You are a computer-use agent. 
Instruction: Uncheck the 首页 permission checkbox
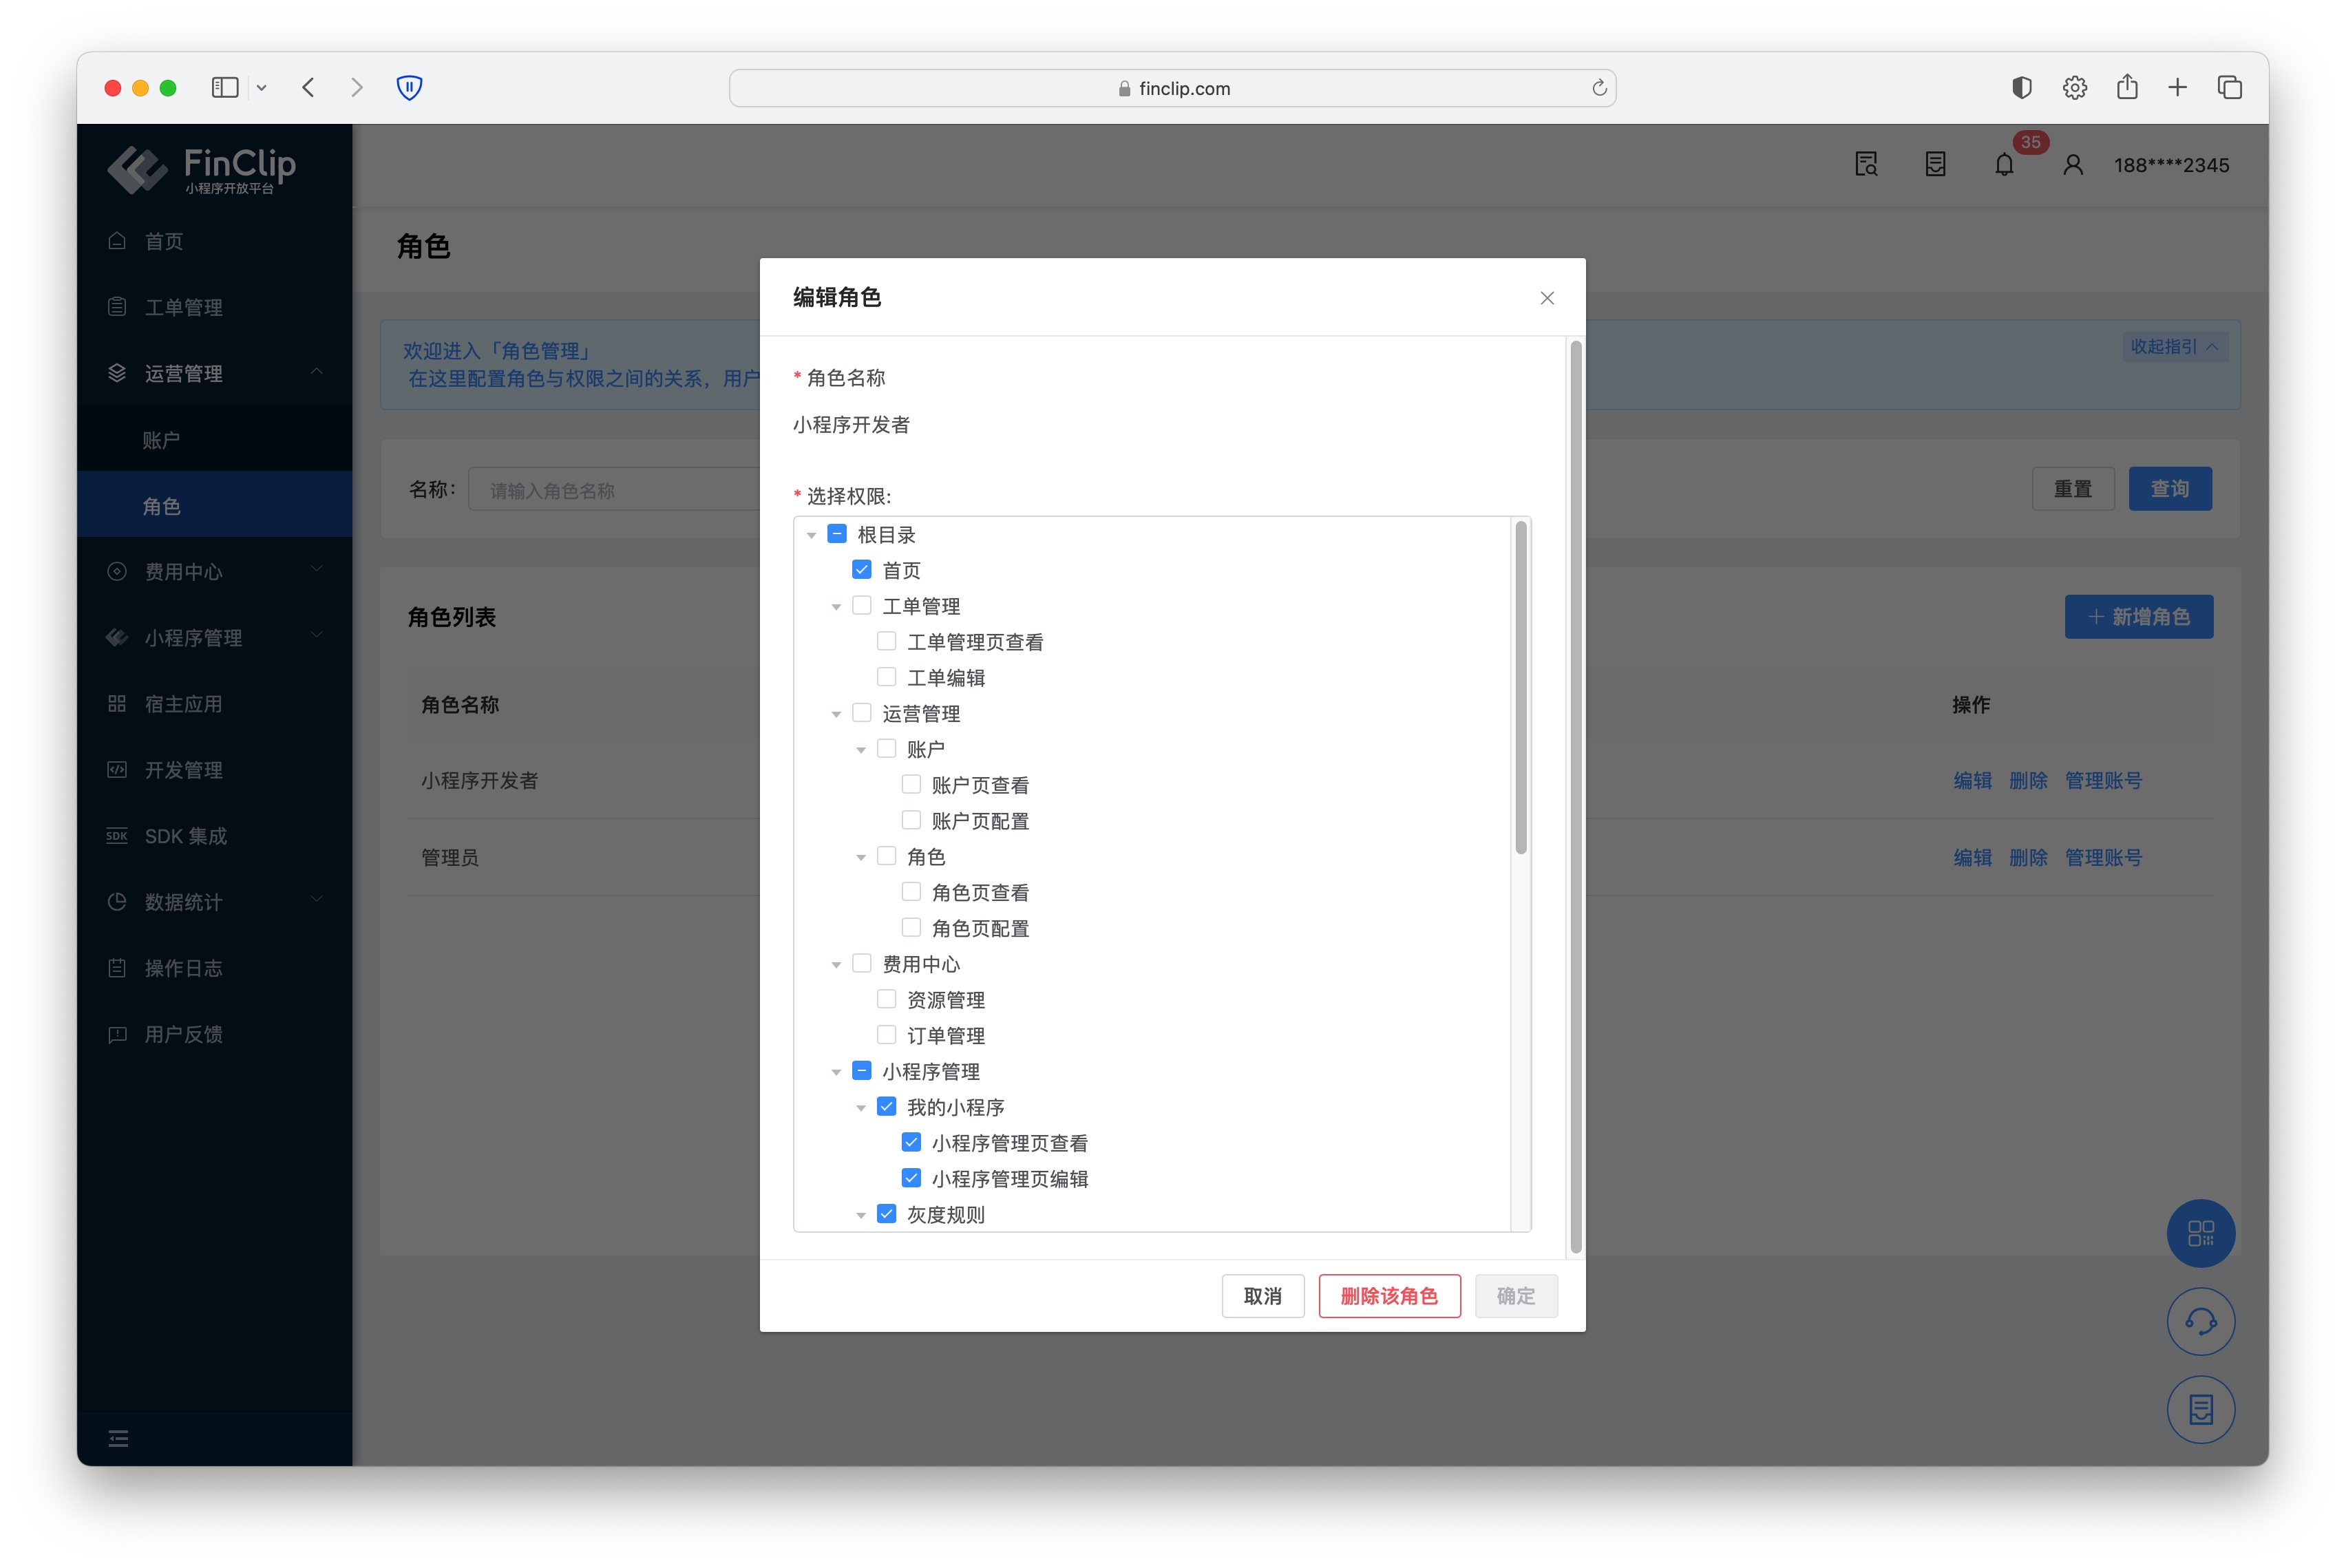click(862, 569)
